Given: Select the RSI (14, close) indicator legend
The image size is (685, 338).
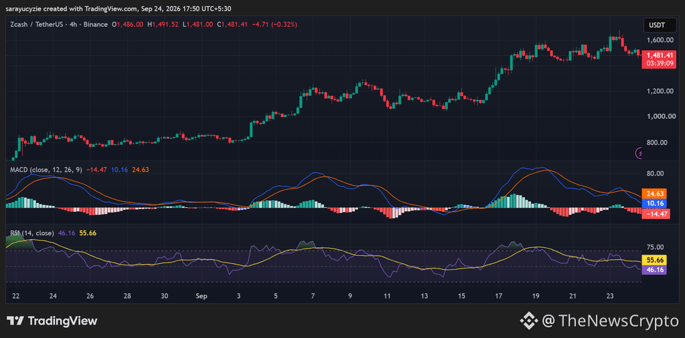Looking at the screenshot, I should coord(32,233).
